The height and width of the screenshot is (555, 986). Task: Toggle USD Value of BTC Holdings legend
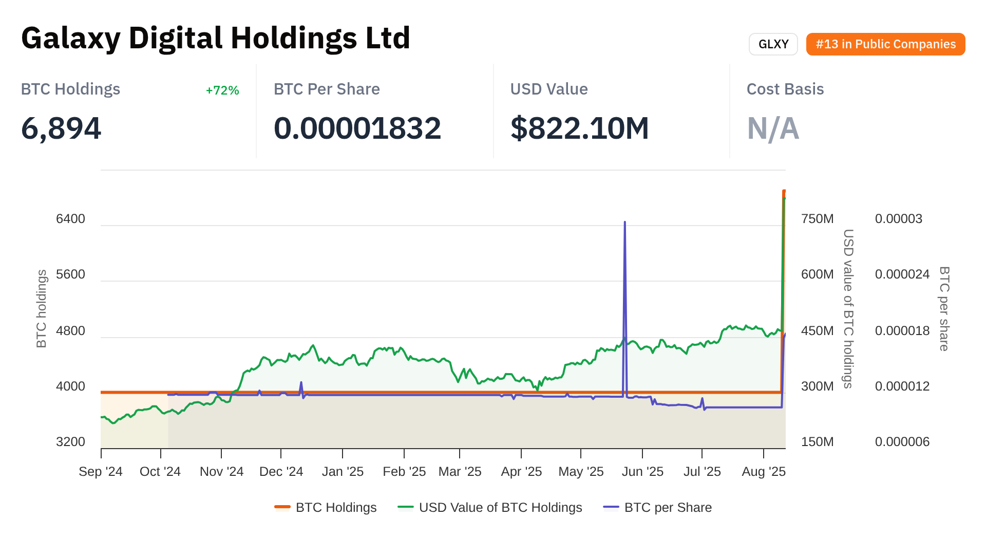[x=500, y=508]
